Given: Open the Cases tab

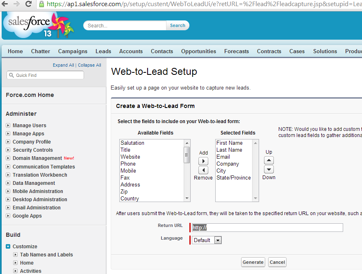Looking at the screenshot, I should pos(297,52).
